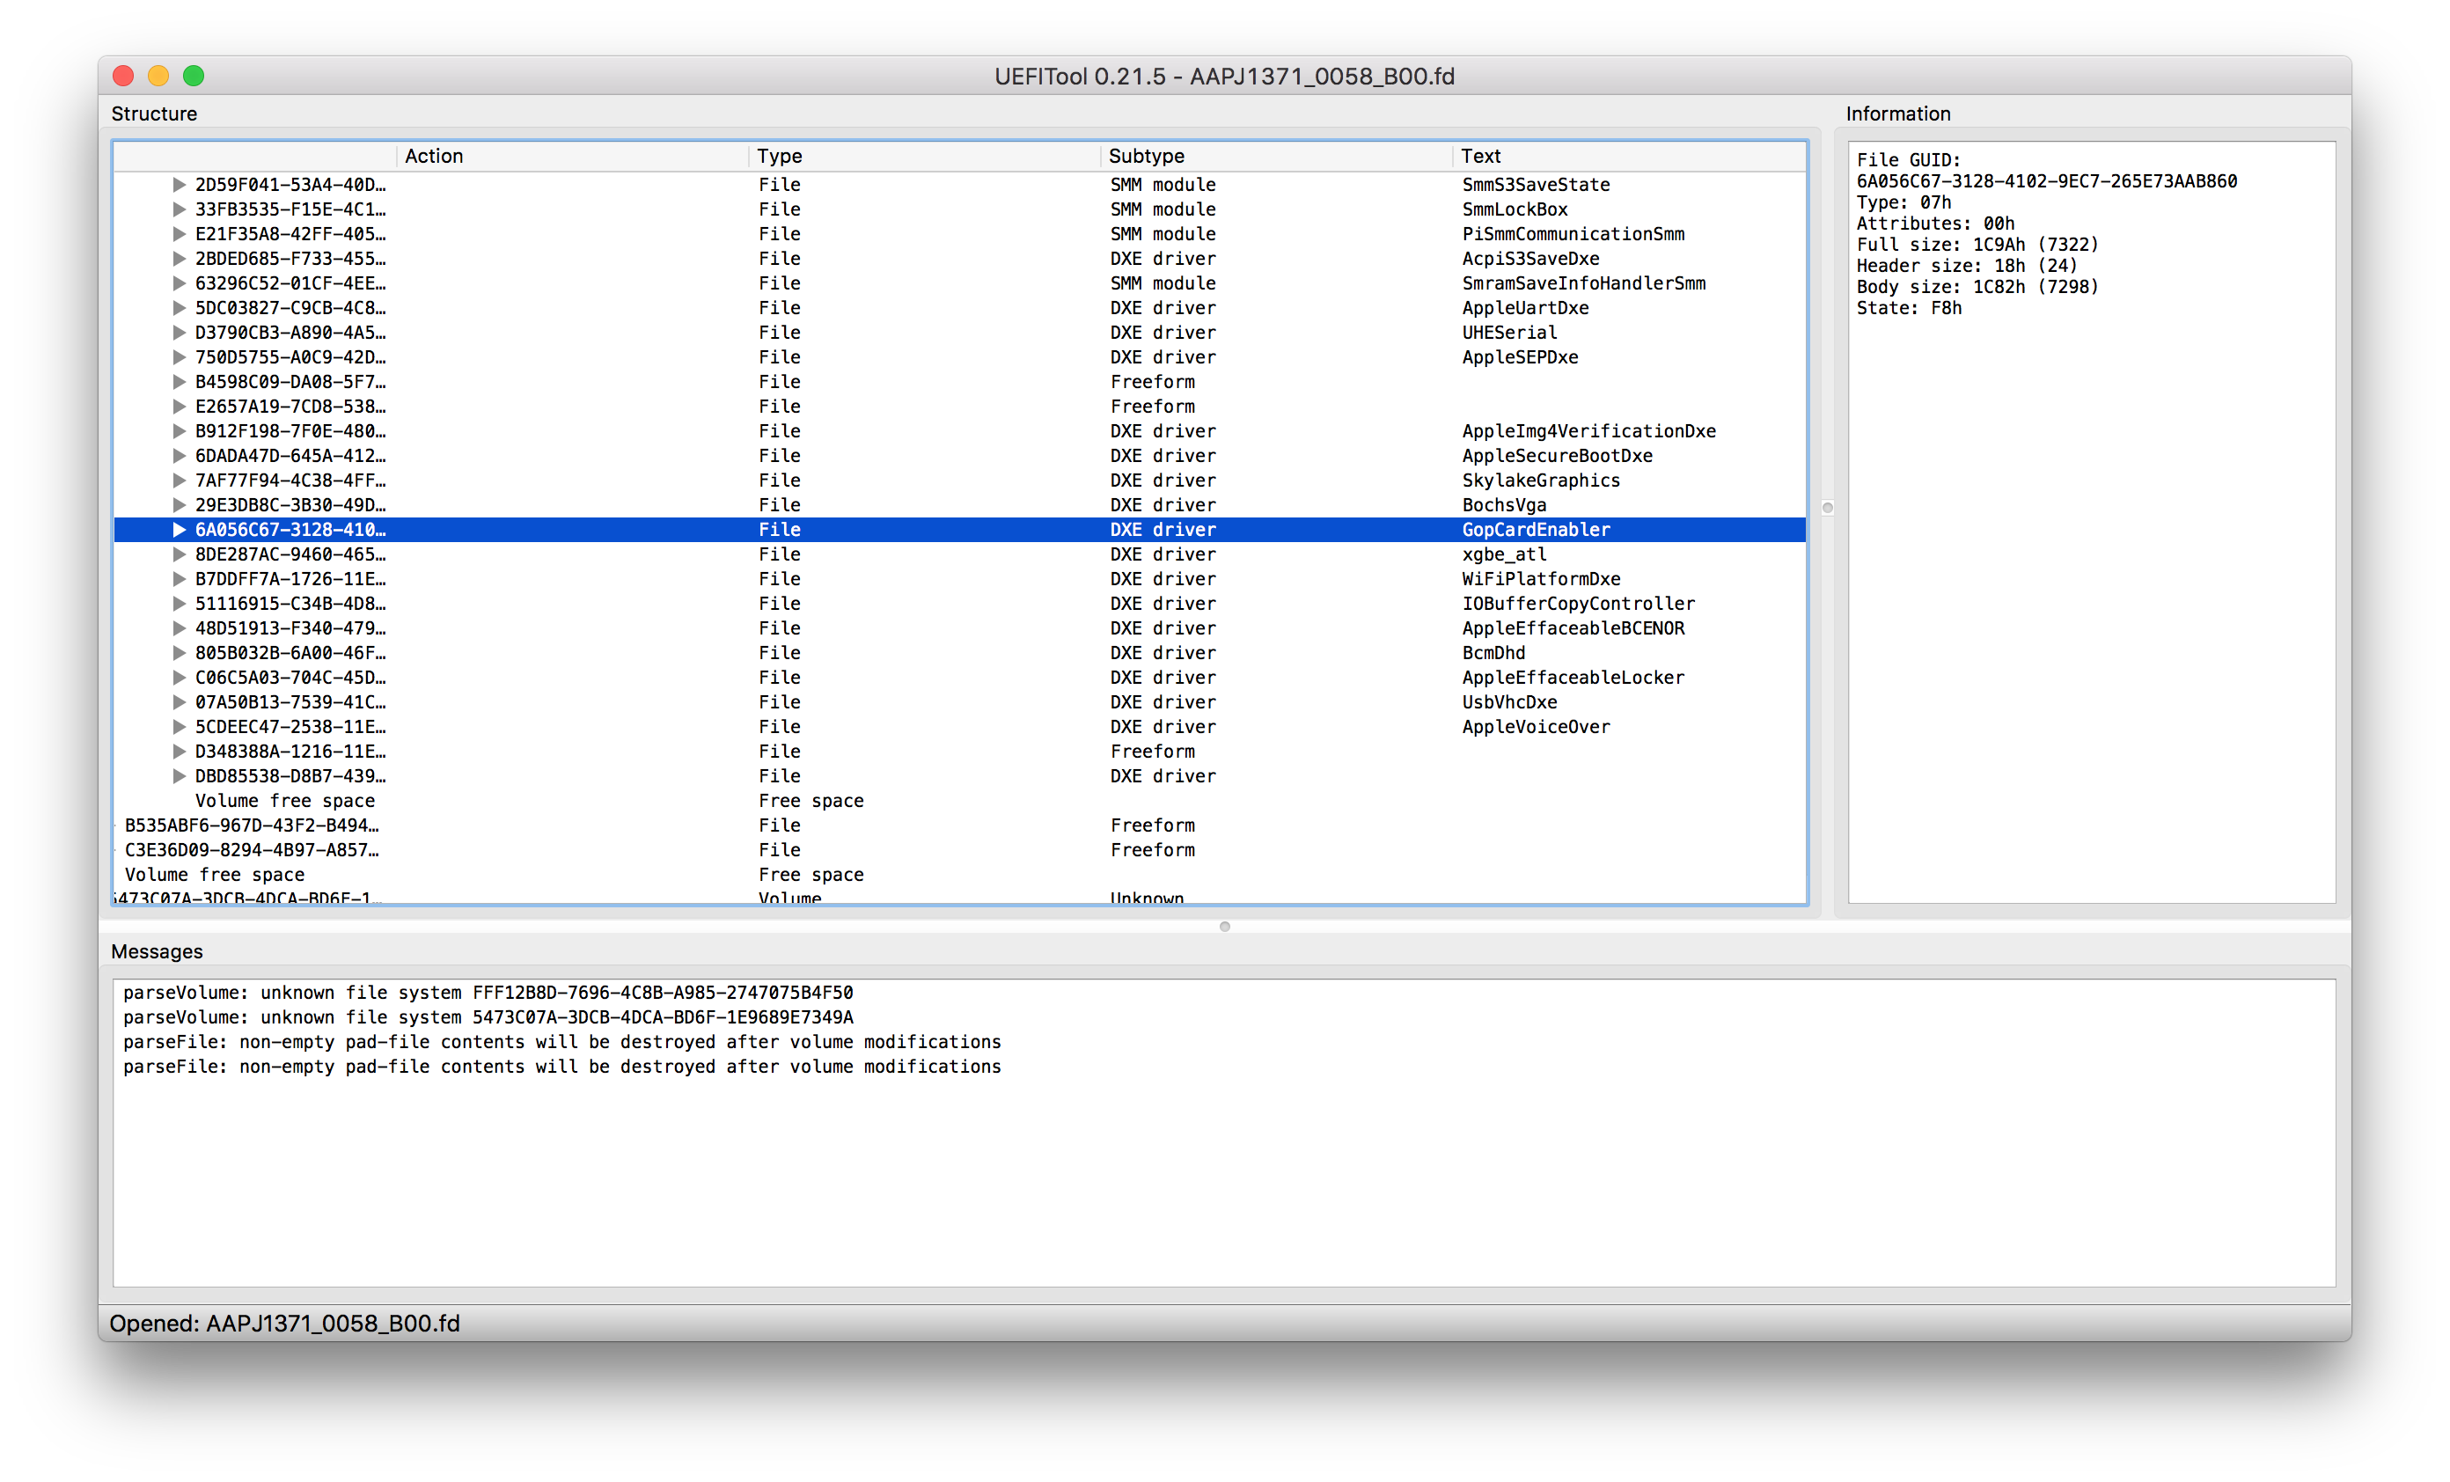Expand the 5CDEEC47 AppleVoiceOver driver node
Viewport: 2450px width, 1482px height.
[x=179, y=727]
